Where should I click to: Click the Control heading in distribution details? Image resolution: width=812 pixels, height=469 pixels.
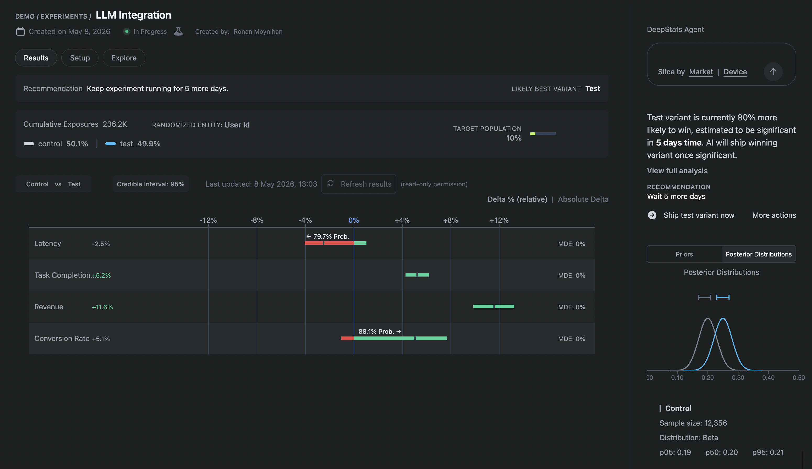(678, 408)
